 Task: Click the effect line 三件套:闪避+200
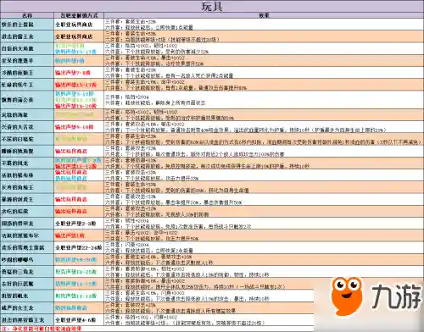(127, 245)
